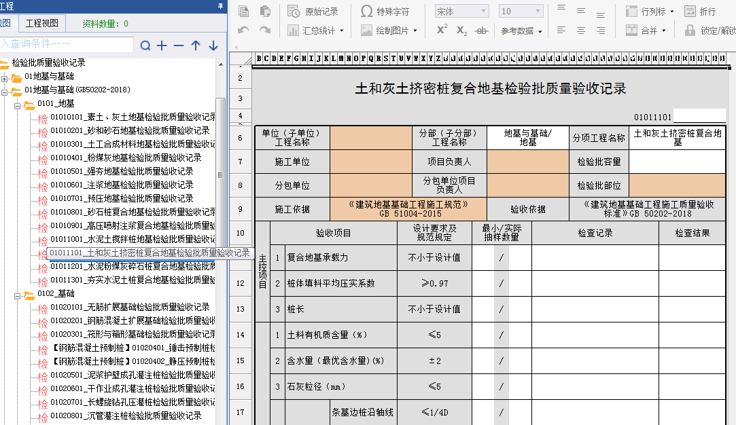Pin the project panel
The height and width of the screenshot is (425, 736).
pyautogui.click(x=220, y=5)
